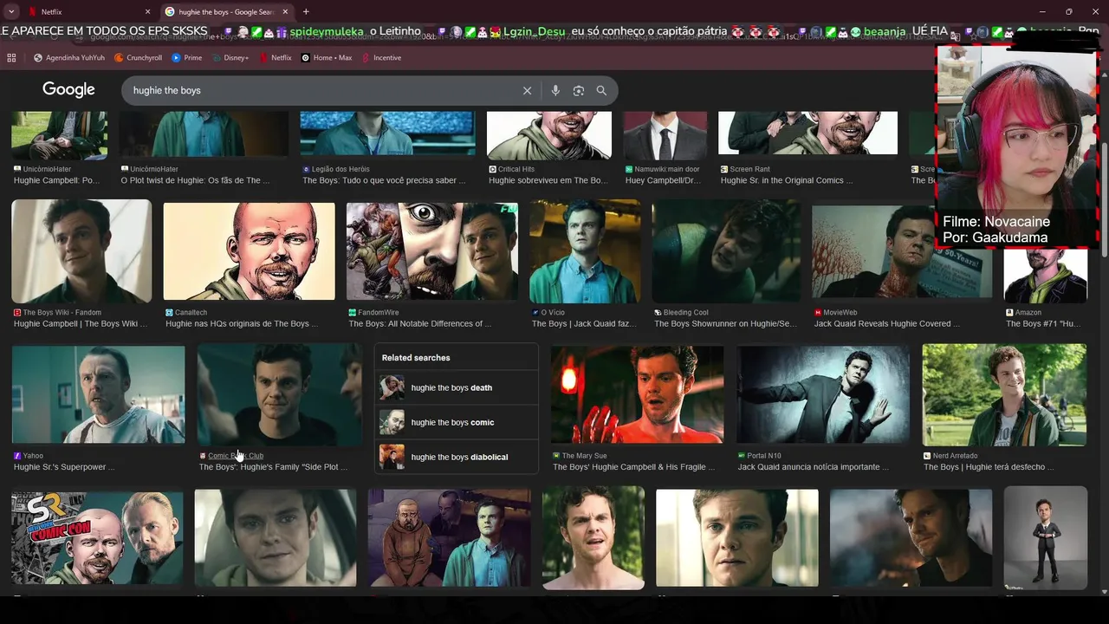Click 'Jack Quaid anuncia notícia importante' caption
Screen dimensions: 1109x624
pyautogui.click(x=814, y=467)
